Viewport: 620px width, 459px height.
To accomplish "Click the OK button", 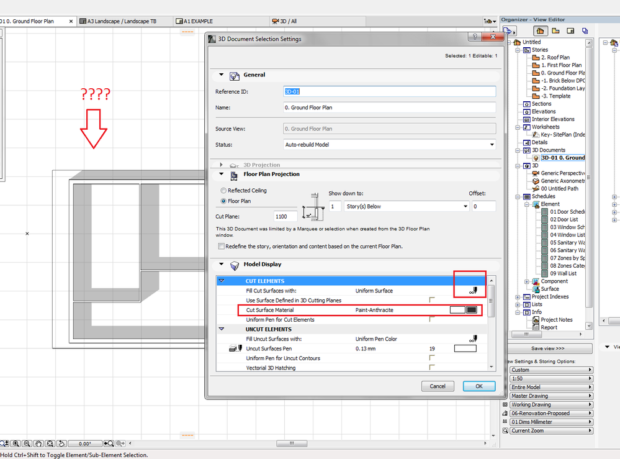I will (479, 386).
